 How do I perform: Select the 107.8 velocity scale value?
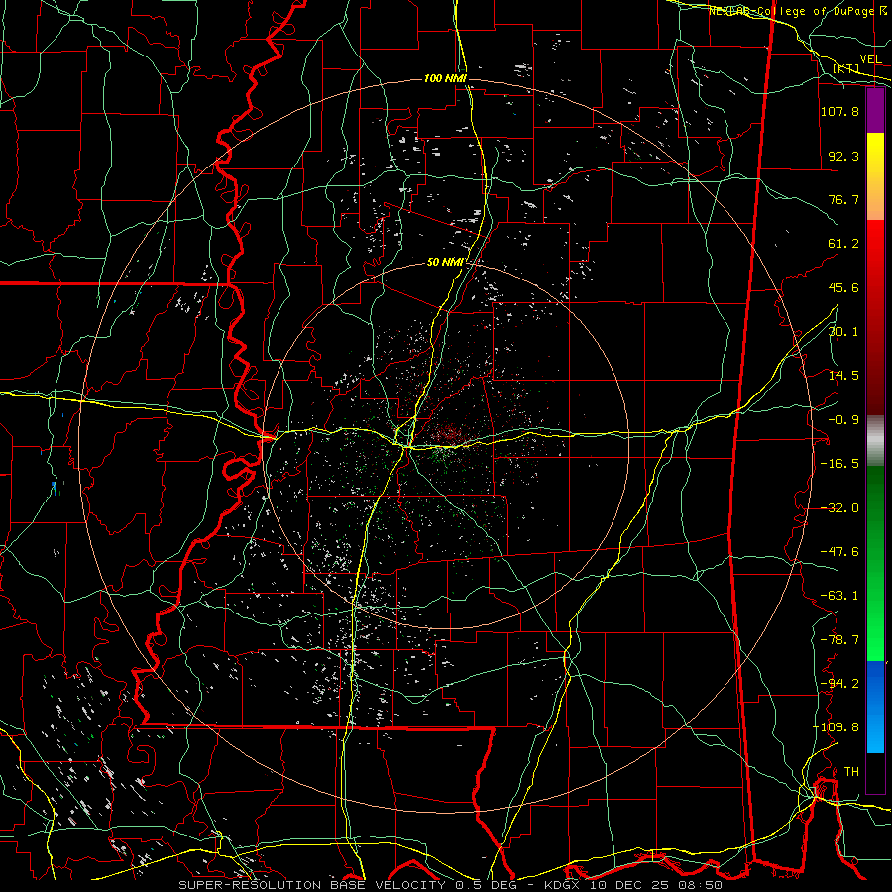[839, 111]
